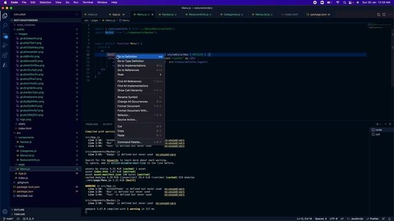Choose Copy in context menu

click(139, 131)
